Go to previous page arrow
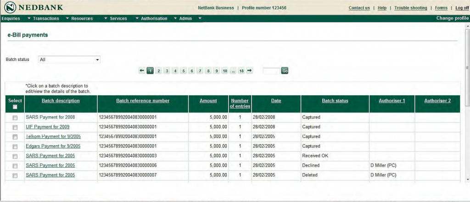The width and height of the screenshot is (470, 202). pos(142,71)
